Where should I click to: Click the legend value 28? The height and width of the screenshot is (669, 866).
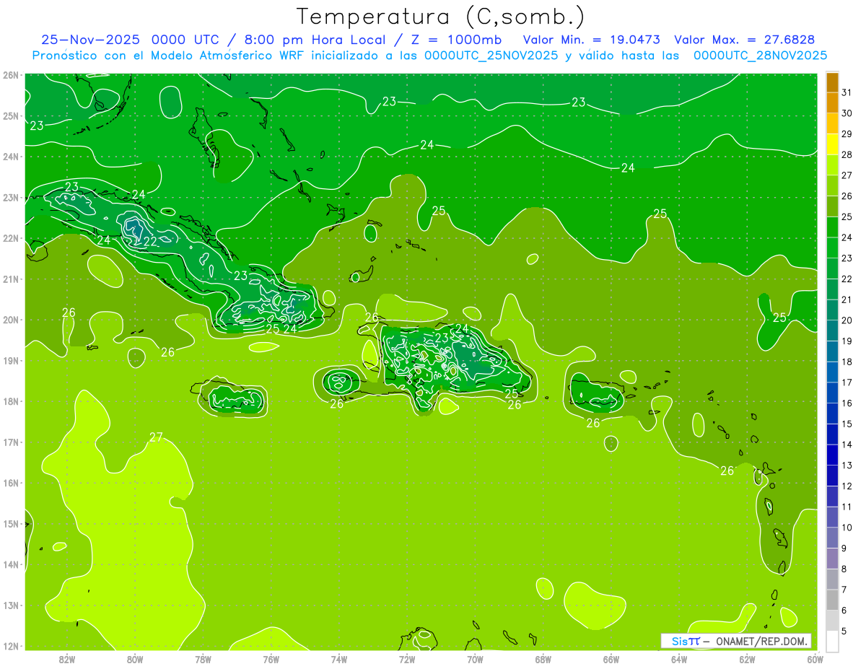[847, 154]
